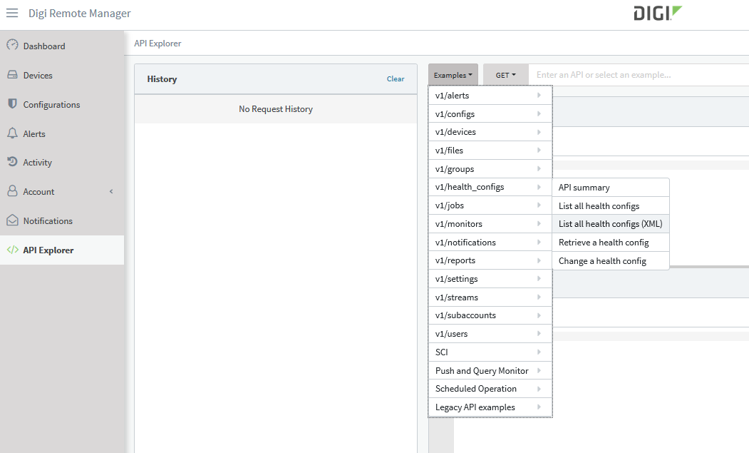Screen dimensions: 749x453
Task: Click the API Explorer page heading
Action: point(157,43)
